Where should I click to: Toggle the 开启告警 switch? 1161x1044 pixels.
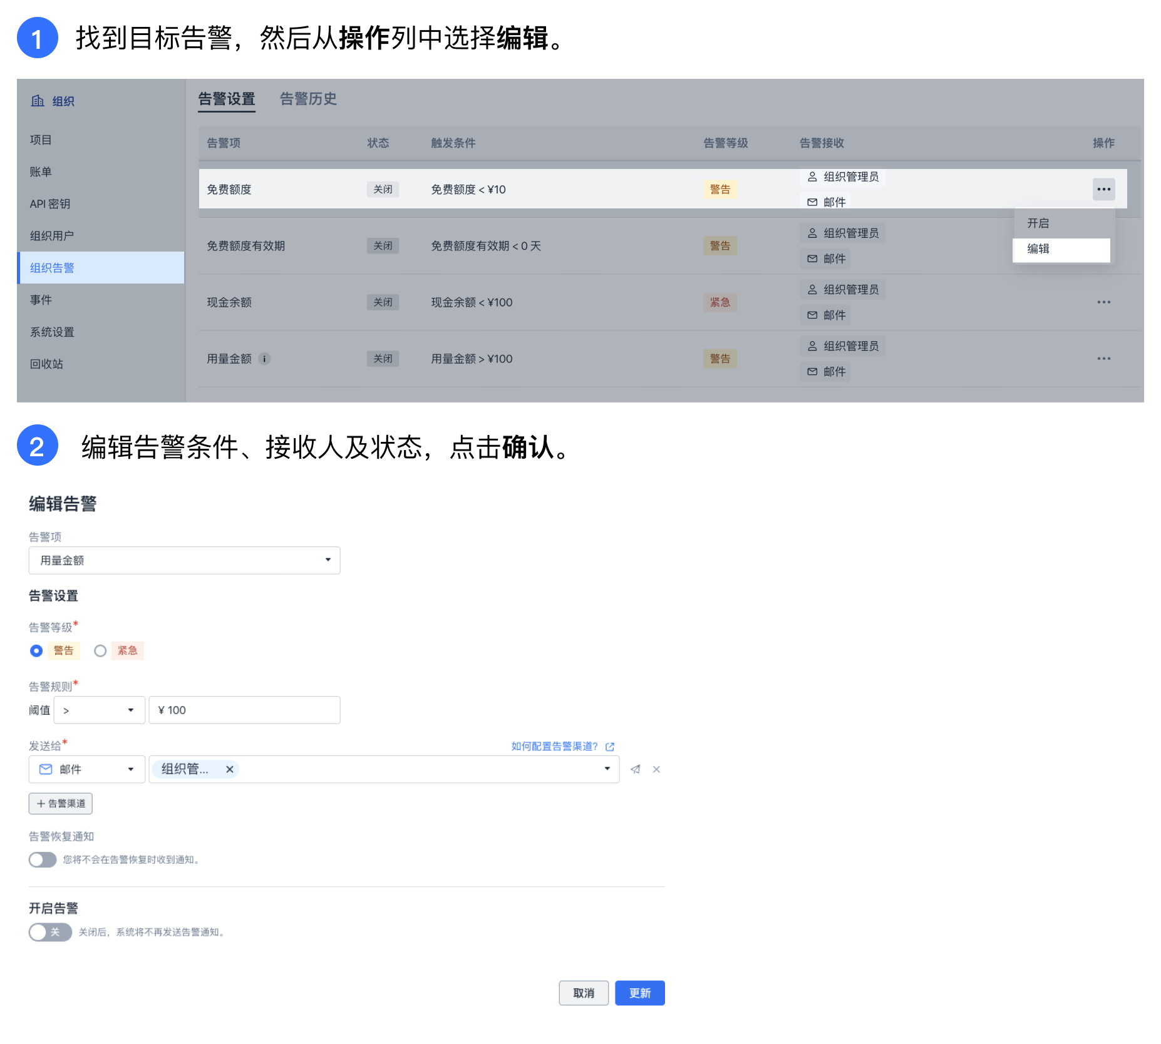coord(50,933)
